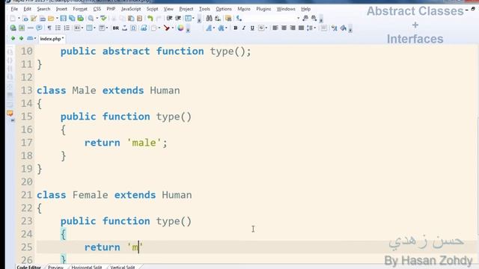Switch to the Horizontal Split tab
This screenshot has width=479, height=269.
click(87, 267)
